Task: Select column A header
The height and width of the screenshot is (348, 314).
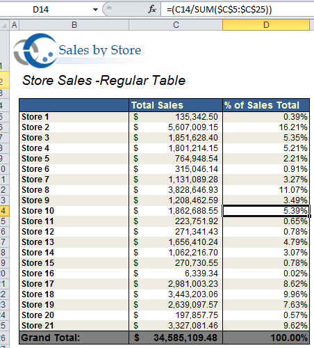Action: pos(15,25)
